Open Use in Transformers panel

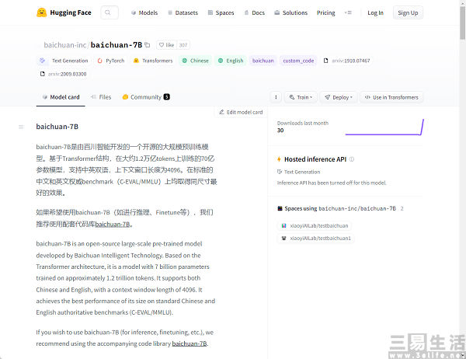392,97
